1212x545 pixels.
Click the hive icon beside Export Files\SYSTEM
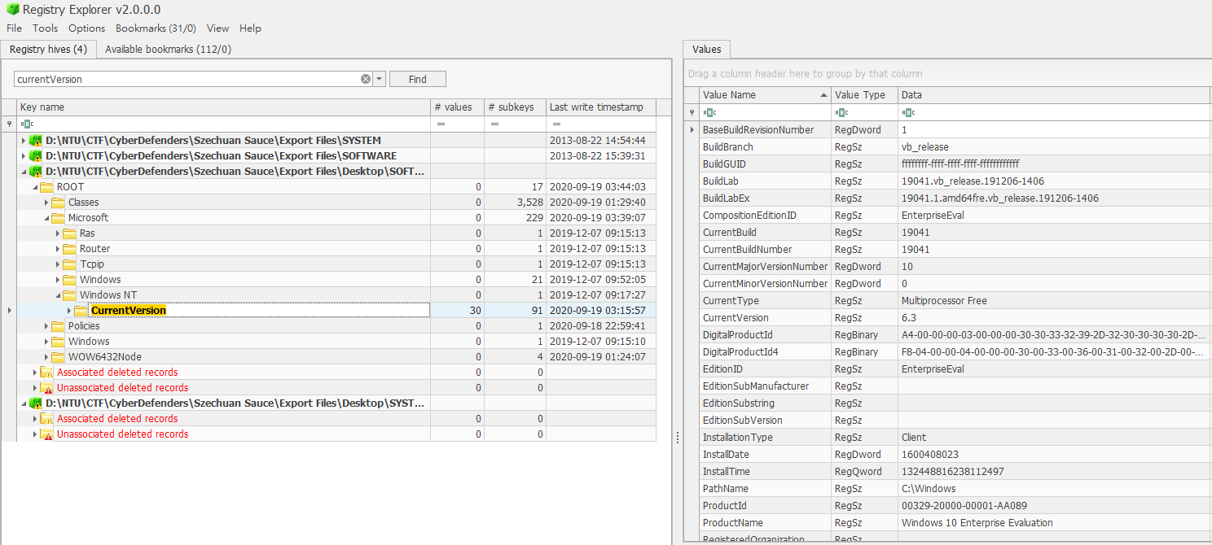click(36, 141)
